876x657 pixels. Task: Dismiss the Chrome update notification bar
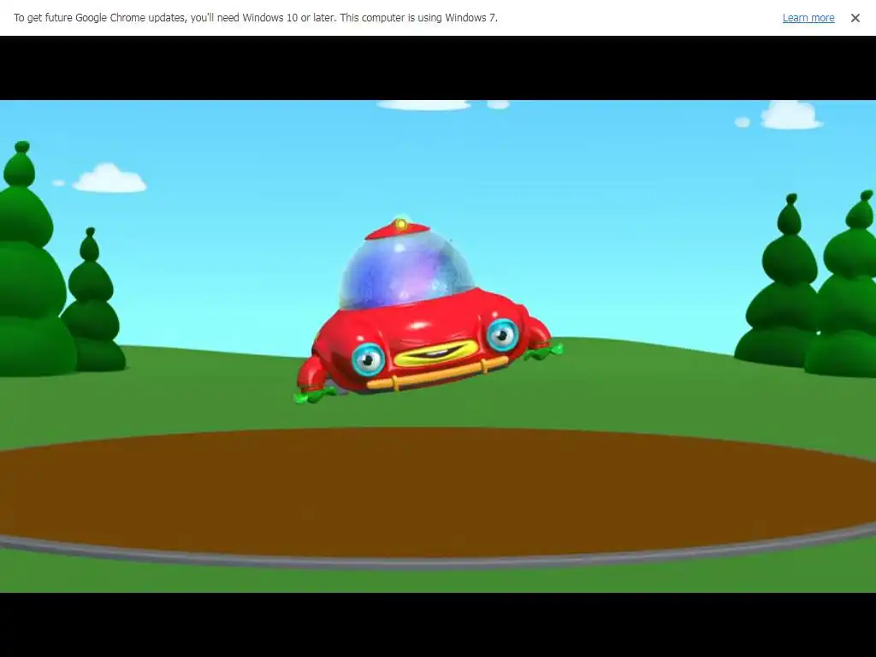[855, 18]
